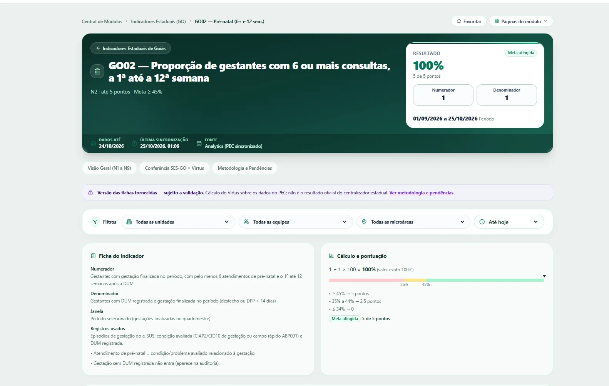Image resolution: width=609 pixels, height=386 pixels.
Task: Click the calendar icon next to Dados até
Action: click(93, 144)
